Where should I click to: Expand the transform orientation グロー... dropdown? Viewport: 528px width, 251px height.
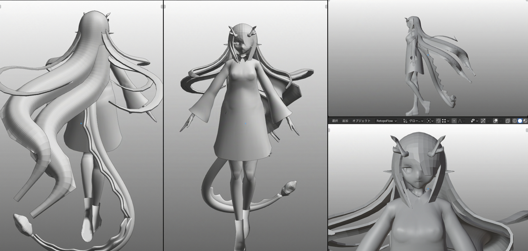413,121
